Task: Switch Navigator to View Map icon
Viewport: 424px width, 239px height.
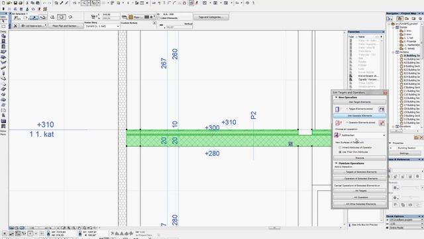Action: pos(407,19)
